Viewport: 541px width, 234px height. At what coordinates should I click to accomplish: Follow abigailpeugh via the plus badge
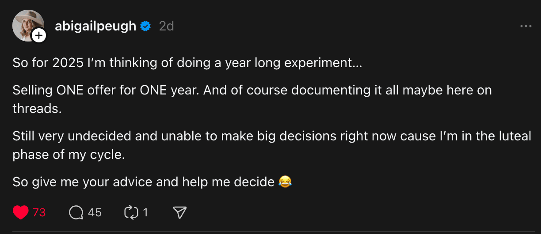(x=39, y=35)
